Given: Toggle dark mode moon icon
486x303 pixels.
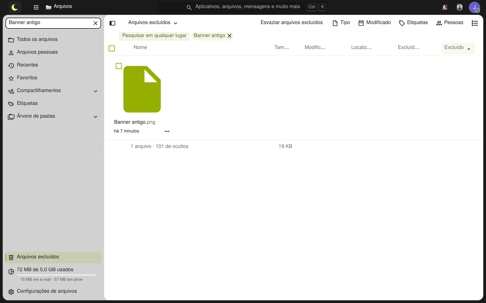Looking at the screenshot, I should [15, 7].
